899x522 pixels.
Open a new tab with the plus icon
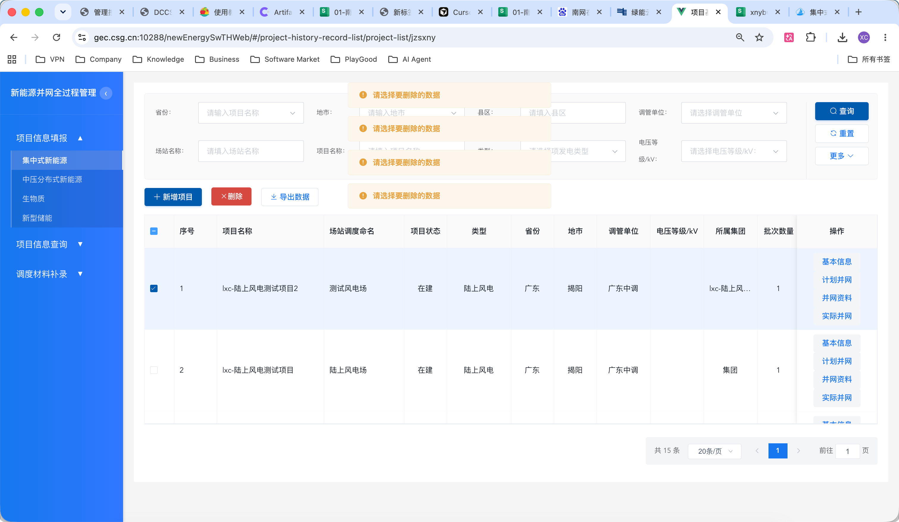coord(859,12)
